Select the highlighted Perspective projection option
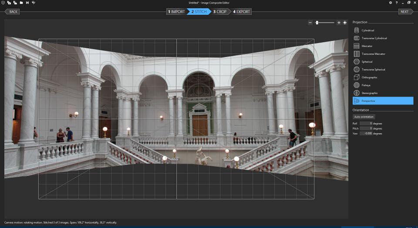Viewport: 418px width, 228px height. (x=382, y=101)
